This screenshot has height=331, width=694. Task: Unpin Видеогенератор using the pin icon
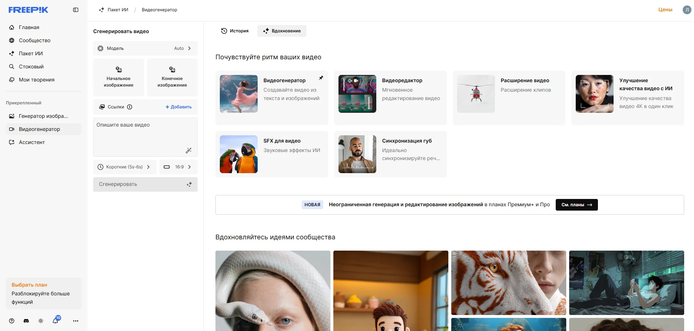tap(321, 78)
